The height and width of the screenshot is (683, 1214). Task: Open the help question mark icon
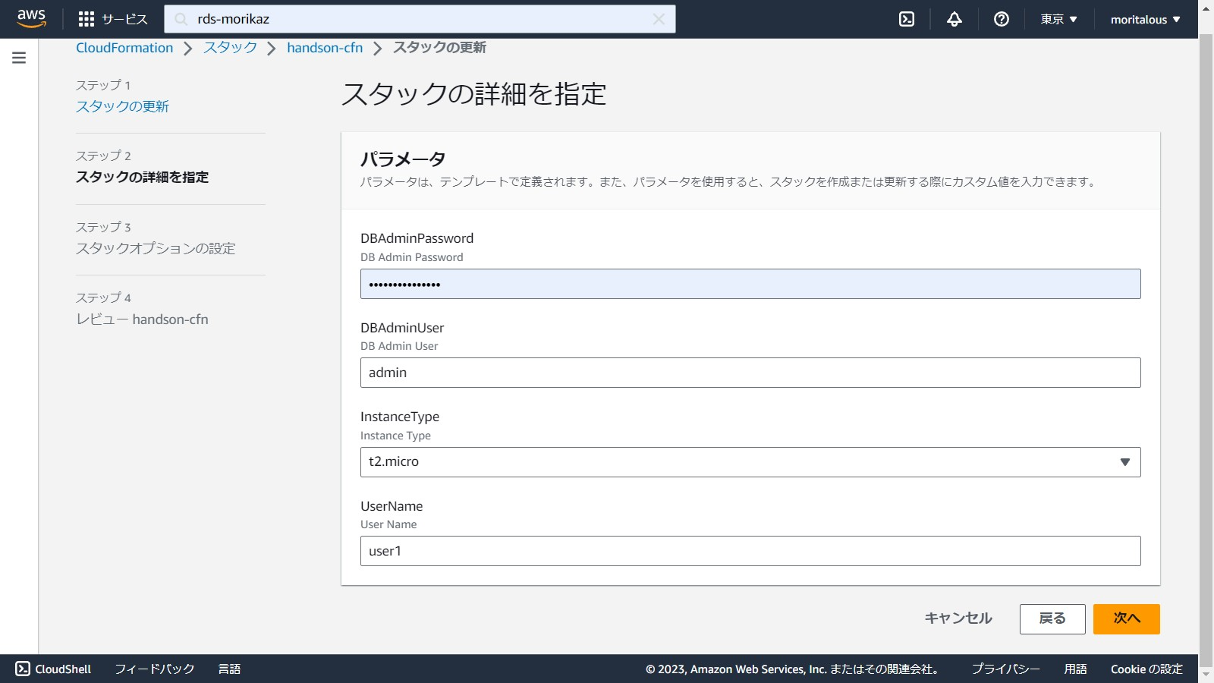1002,19
